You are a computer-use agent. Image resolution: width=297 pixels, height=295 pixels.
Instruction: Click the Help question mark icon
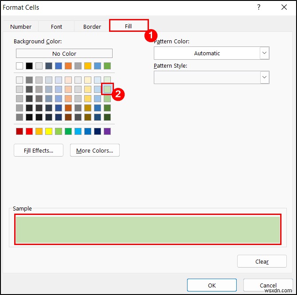coord(258,8)
